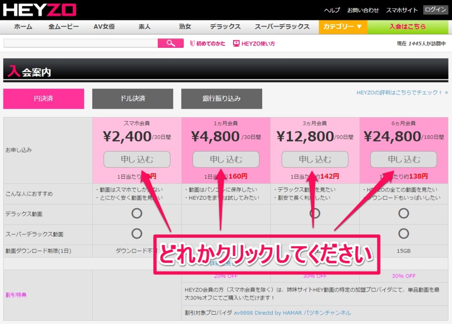Open the ヘルプ link
The image size is (452, 324).
click(332, 11)
